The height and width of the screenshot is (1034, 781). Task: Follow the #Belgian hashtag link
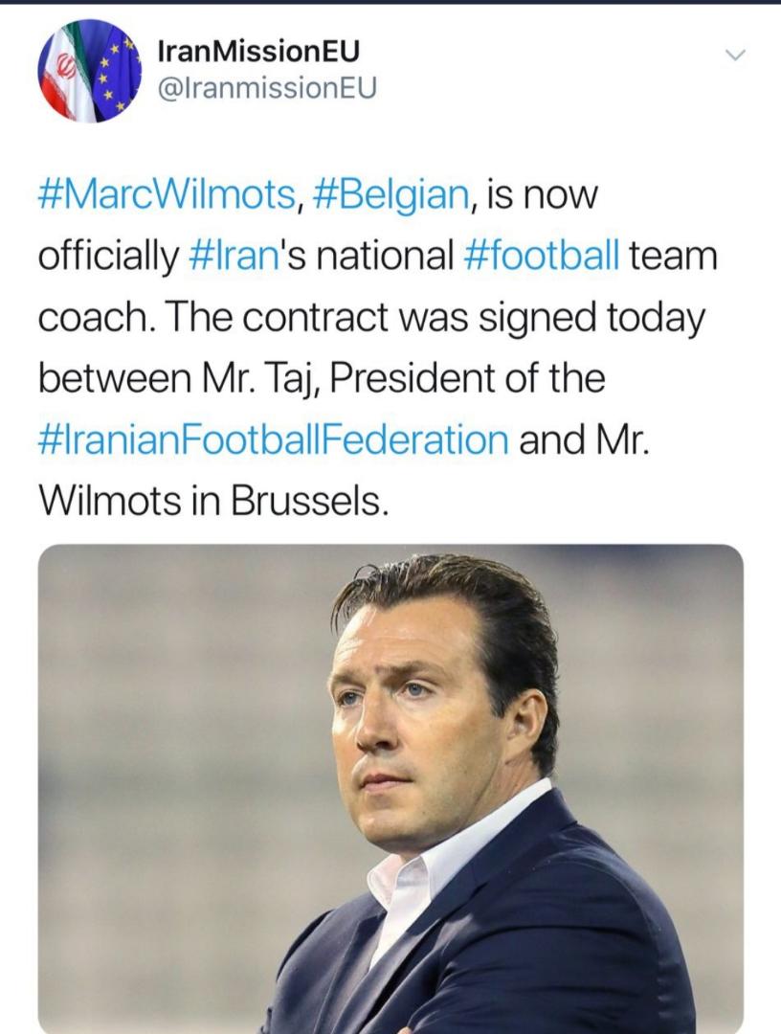pyautogui.click(x=390, y=195)
